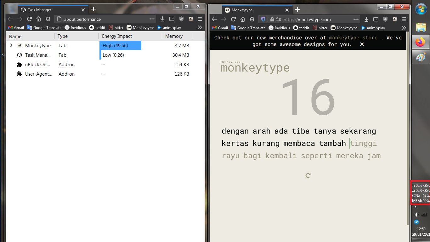Dismiss the merchandise banner with the X
This screenshot has height=242, width=430.
pyautogui.click(x=361, y=44)
